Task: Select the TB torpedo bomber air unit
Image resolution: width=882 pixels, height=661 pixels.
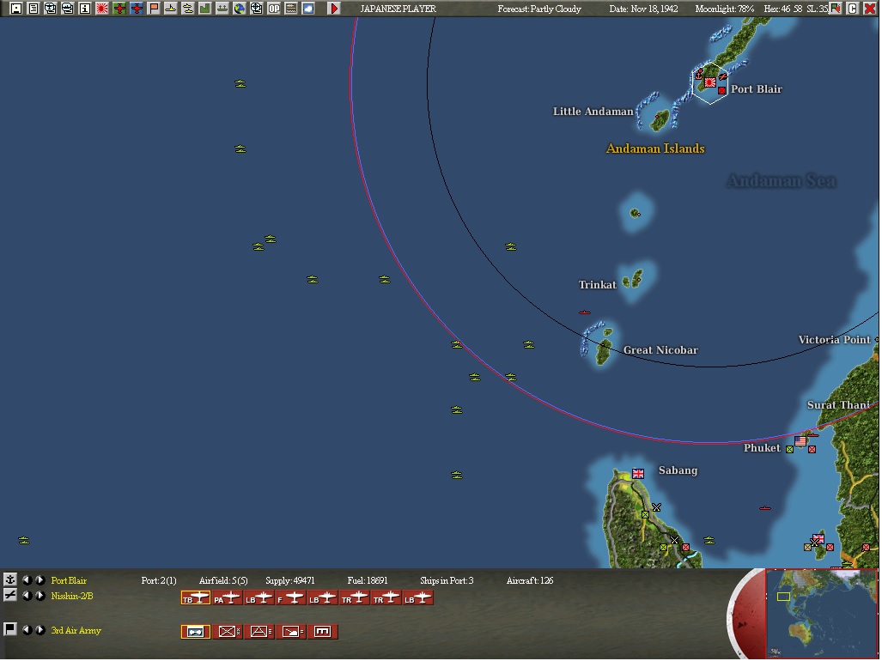Action: 196,598
